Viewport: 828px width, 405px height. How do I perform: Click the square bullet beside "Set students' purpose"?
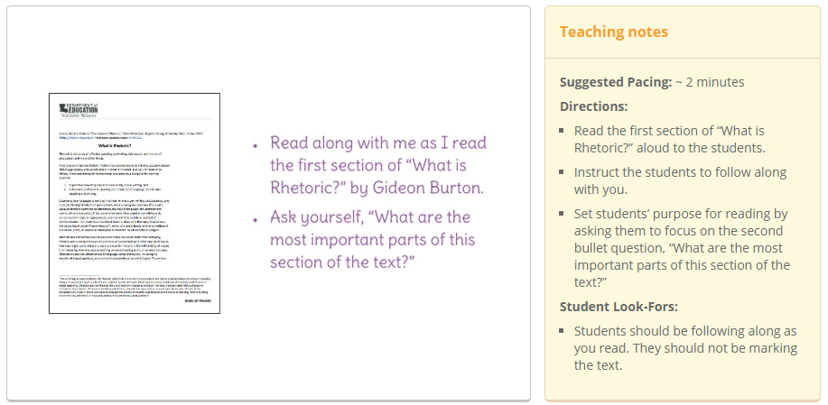pos(562,215)
